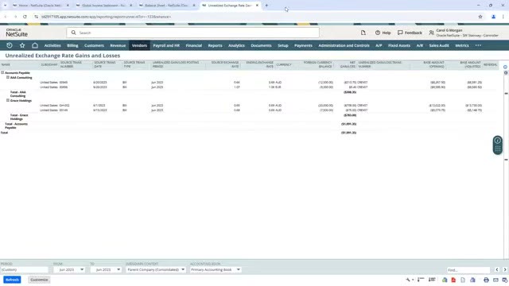Click the collapse all rows icon
The width and height of the screenshot is (509, 286).
click(421, 280)
